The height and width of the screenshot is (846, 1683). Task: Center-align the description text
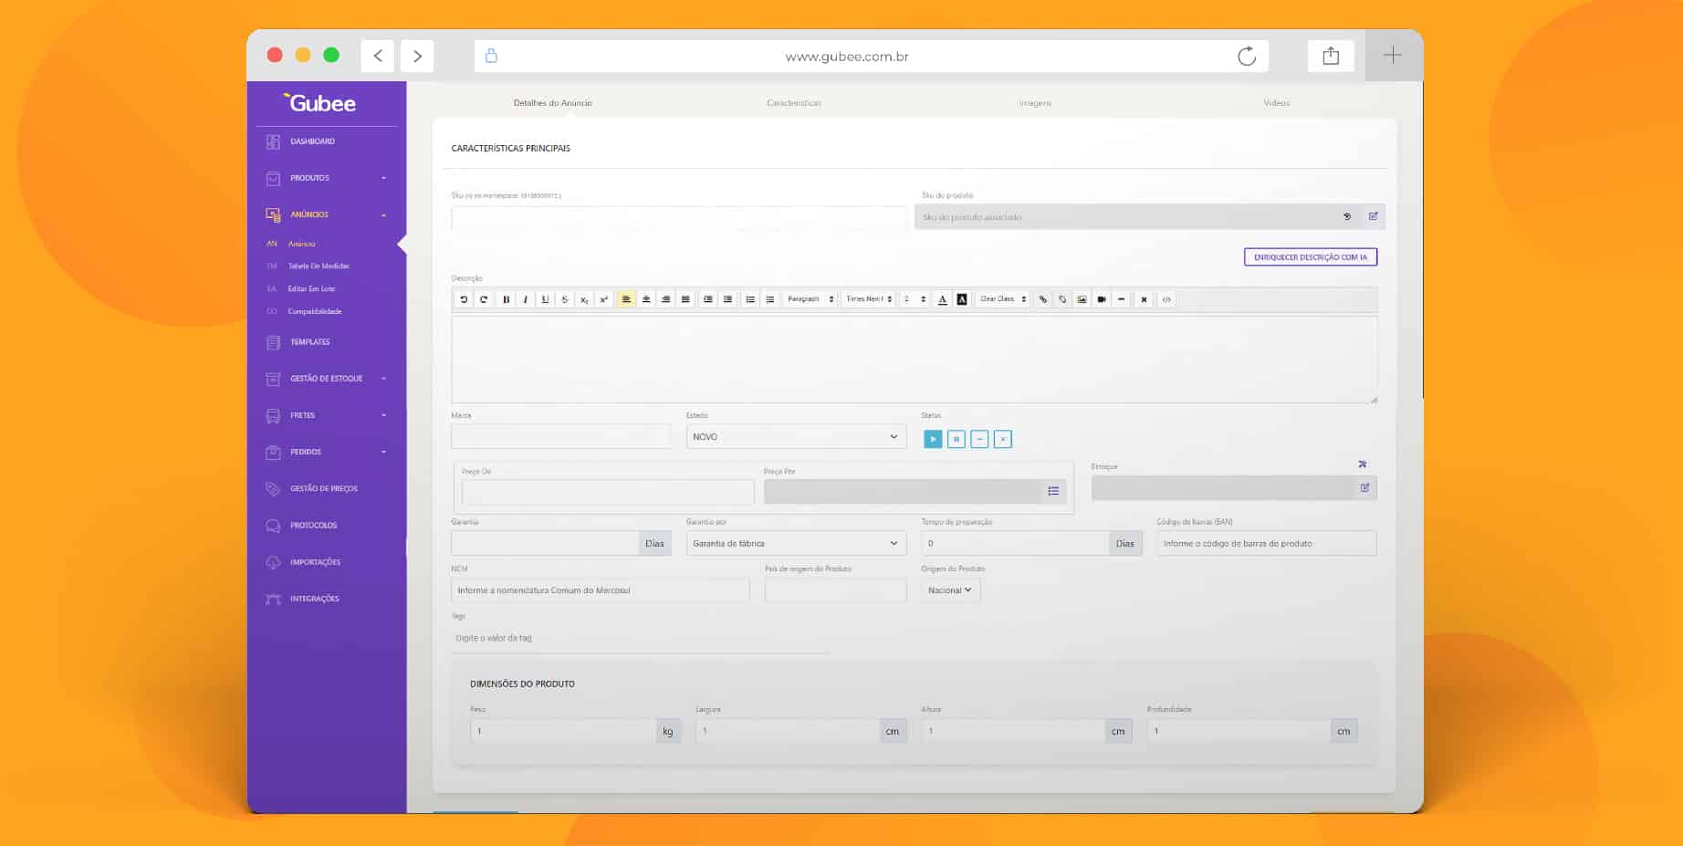(646, 299)
